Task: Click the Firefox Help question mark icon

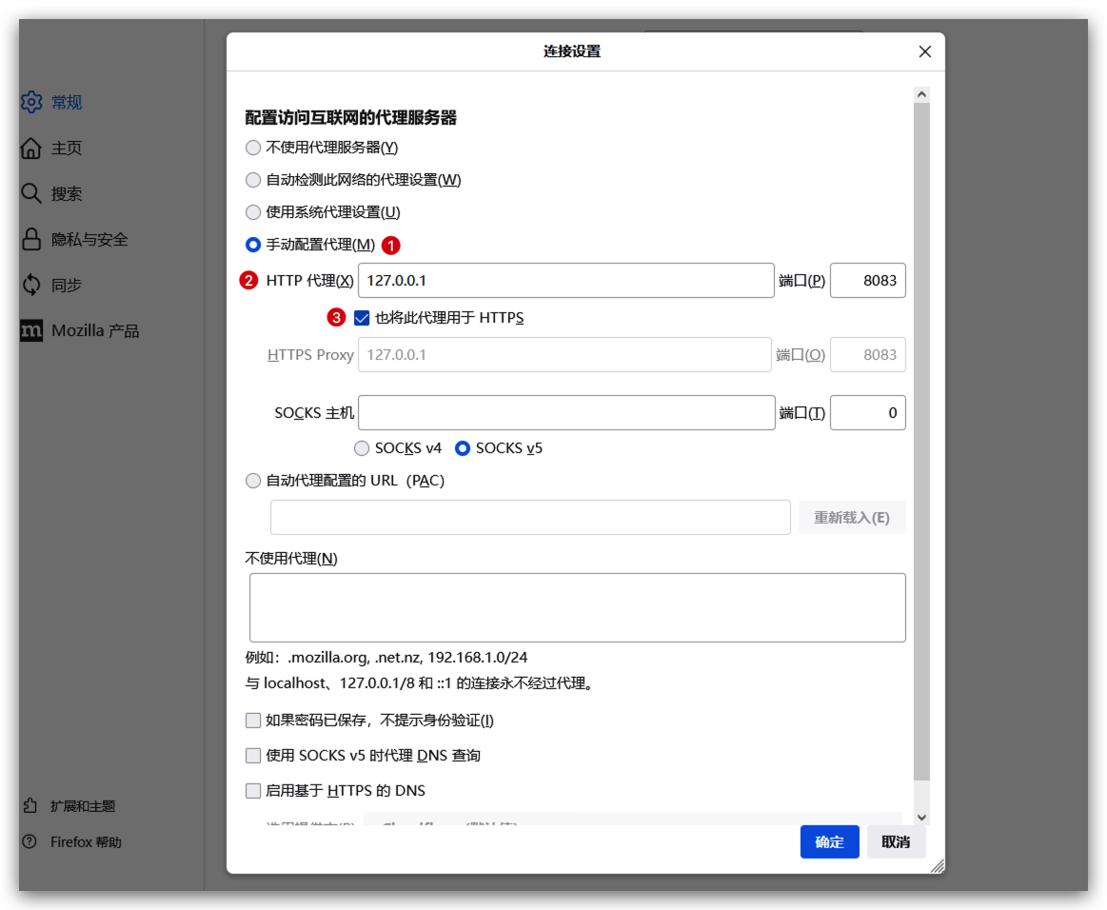Action: pos(31,842)
